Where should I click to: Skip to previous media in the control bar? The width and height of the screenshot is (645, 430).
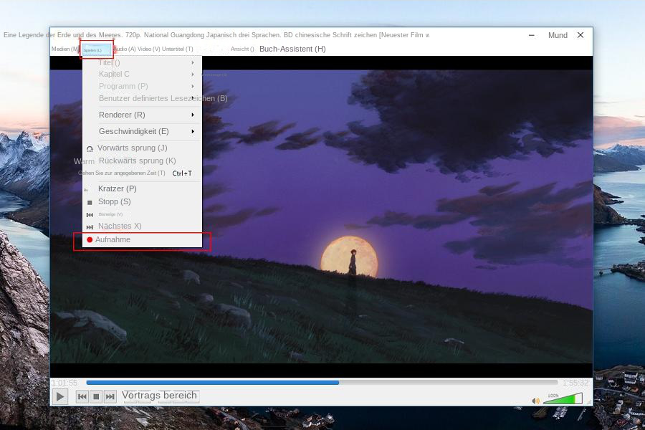(x=82, y=396)
